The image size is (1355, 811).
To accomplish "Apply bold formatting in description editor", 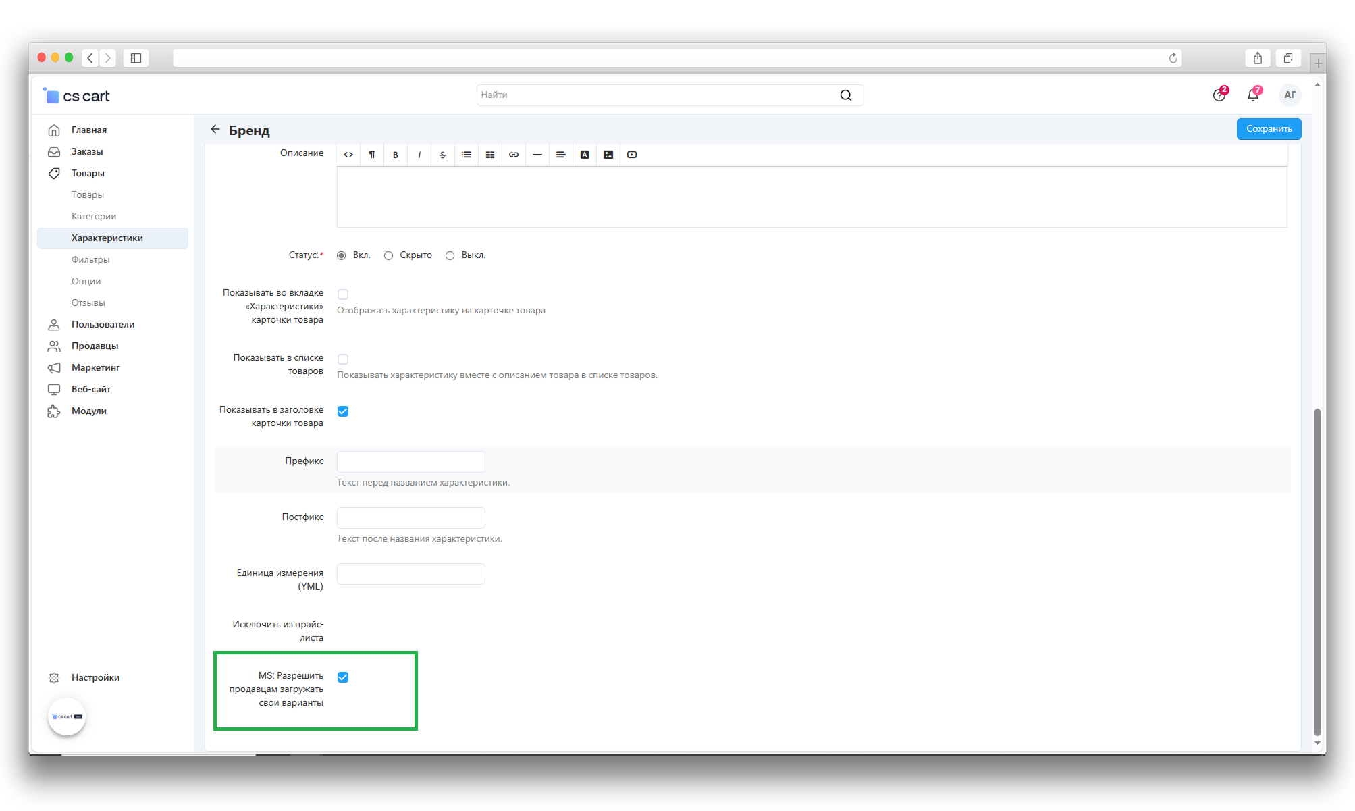I will (396, 155).
